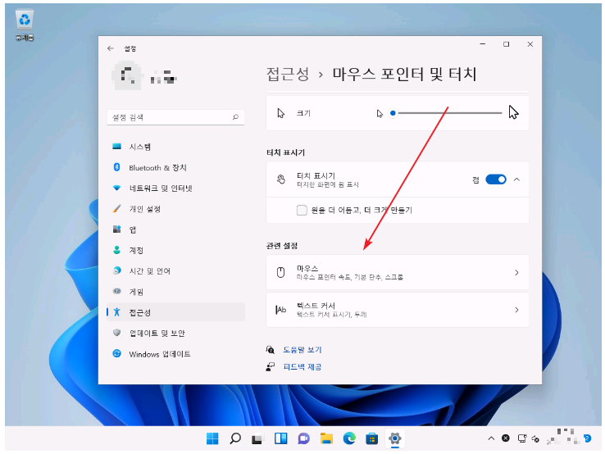Open 개인 설정 category
The image size is (605, 454).
(x=176, y=209)
